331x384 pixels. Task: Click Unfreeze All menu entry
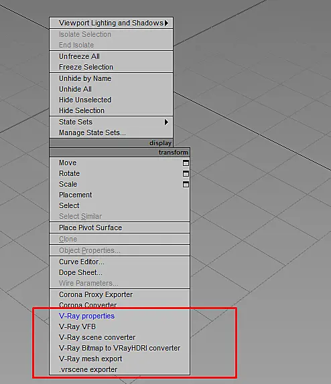click(x=111, y=56)
